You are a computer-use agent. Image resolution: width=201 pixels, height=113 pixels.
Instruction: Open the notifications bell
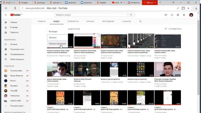184,15
